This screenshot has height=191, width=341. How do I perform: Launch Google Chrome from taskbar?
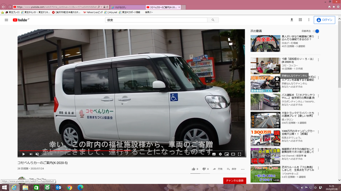(x=69, y=187)
